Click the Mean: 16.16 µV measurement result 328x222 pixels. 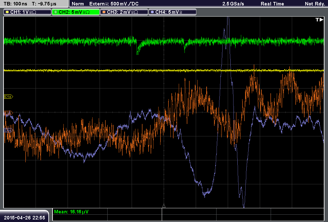(x=71, y=212)
